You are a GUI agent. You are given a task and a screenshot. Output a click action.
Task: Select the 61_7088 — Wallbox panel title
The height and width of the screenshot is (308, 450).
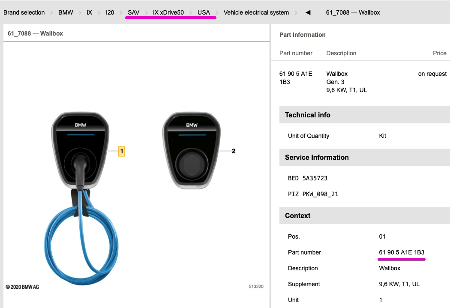35,33
